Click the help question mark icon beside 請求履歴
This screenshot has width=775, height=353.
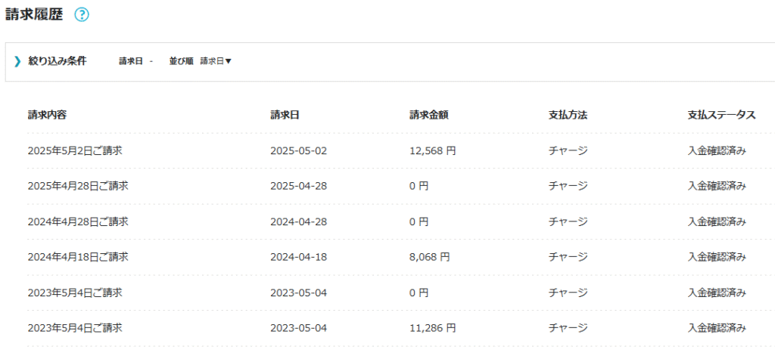coord(82,14)
